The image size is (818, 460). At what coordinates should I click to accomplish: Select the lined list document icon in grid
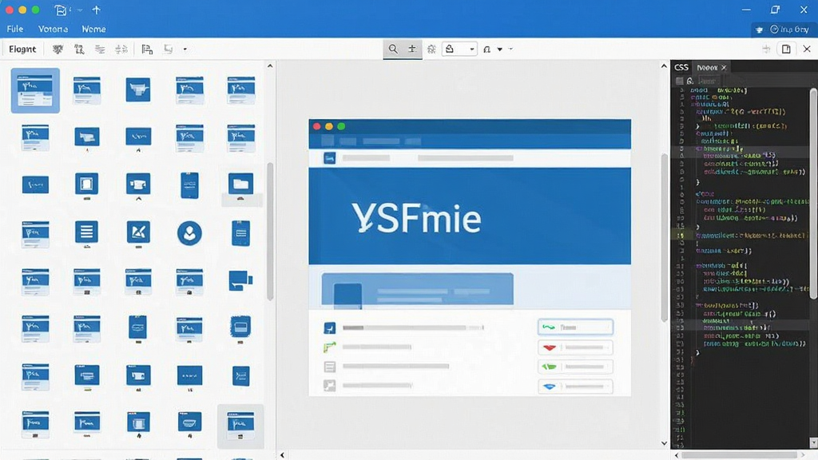click(x=86, y=231)
